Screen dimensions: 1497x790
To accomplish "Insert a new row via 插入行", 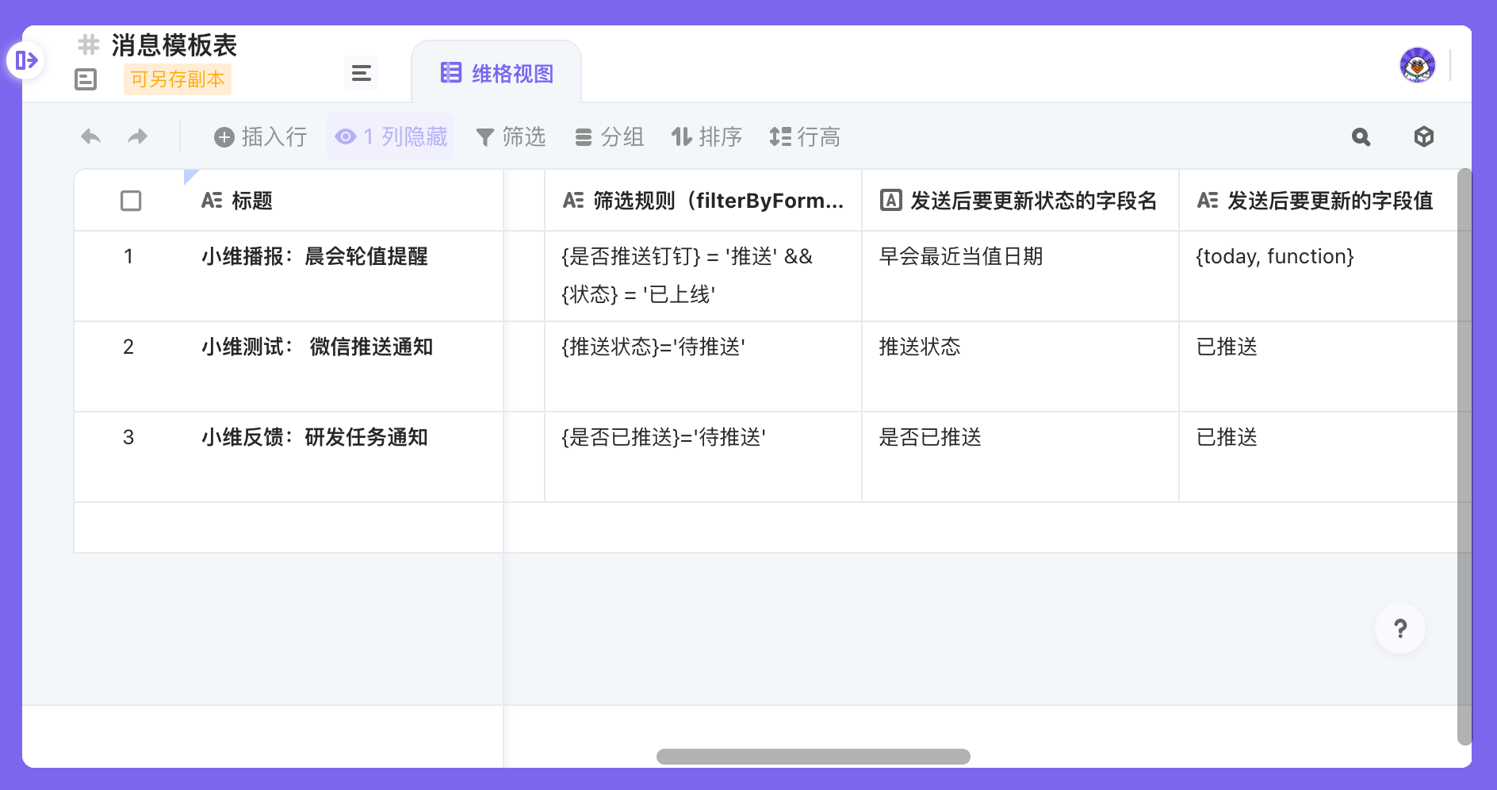I will tap(261, 137).
